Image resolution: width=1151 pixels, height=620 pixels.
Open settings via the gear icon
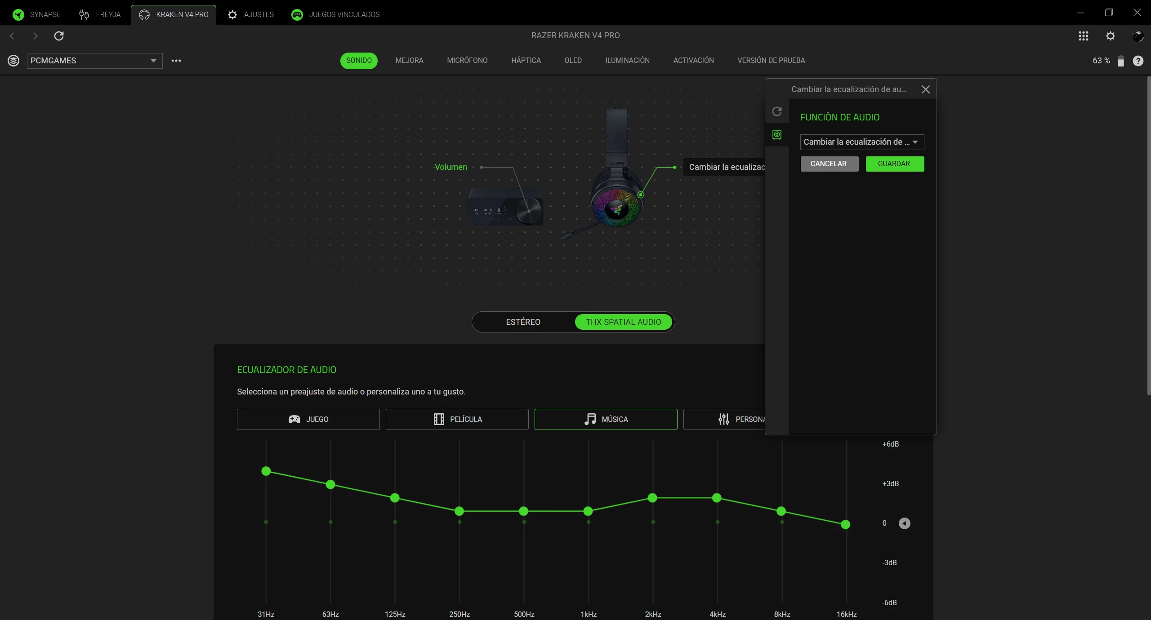point(1111,36)
